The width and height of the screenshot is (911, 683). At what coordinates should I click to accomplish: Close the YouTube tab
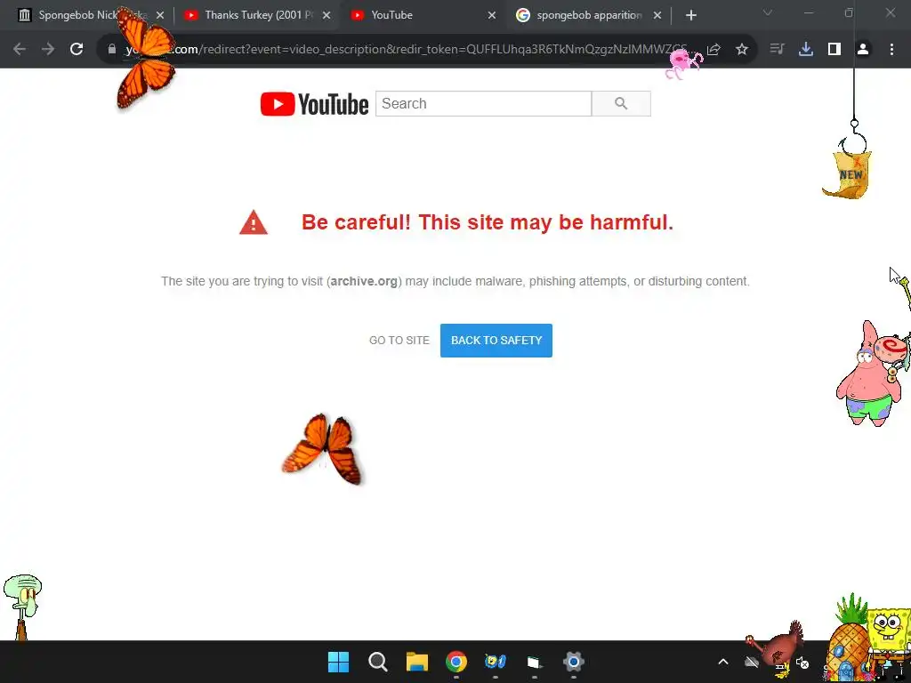pyautogui.click(x=492, y=15)
